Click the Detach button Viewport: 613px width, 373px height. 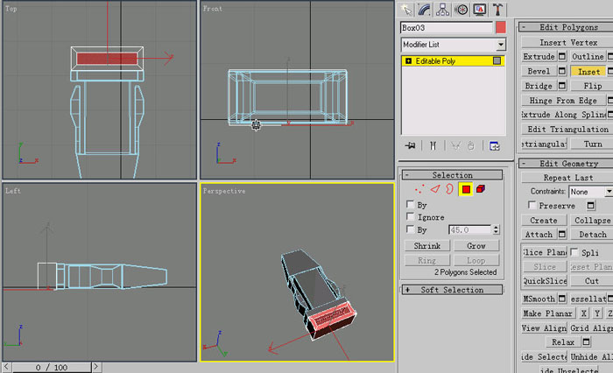pos(592,234)
